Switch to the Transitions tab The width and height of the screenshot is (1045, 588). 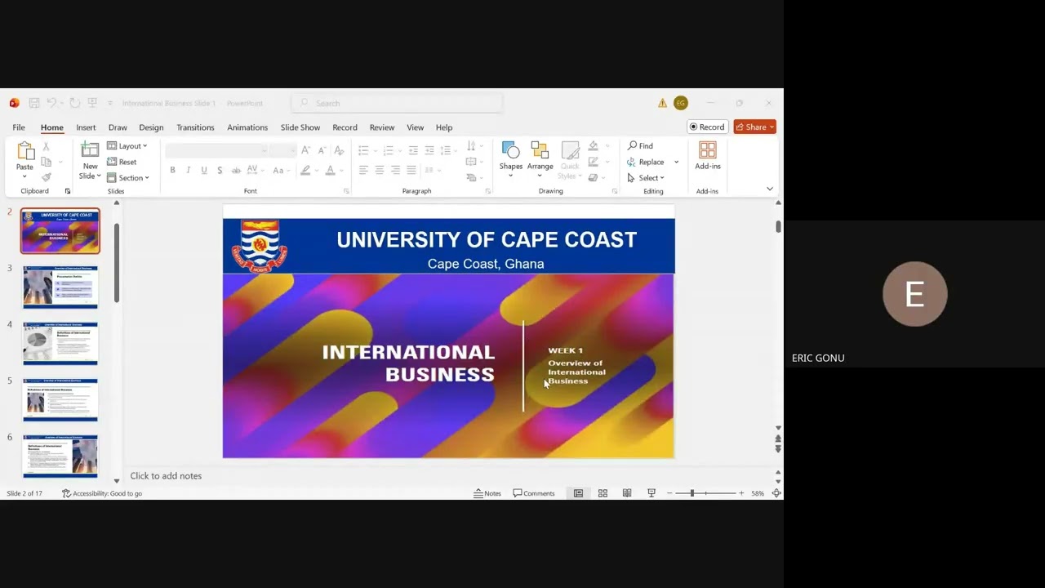pyautogui.click(x=195, y=127)
